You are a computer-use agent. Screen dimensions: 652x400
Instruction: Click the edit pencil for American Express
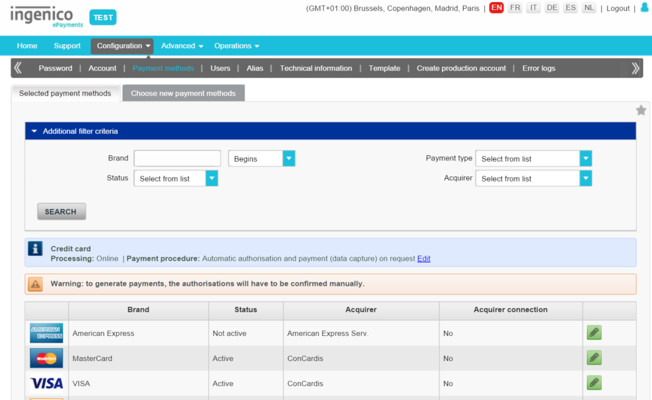click(594, 333)
